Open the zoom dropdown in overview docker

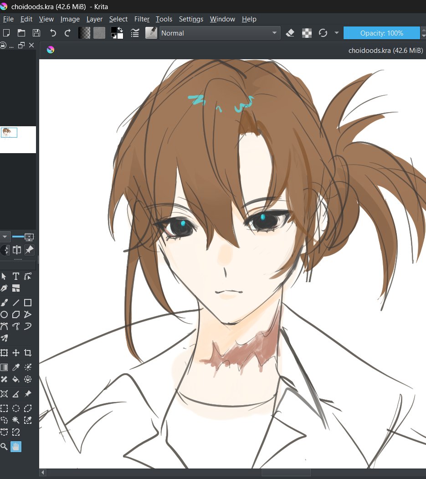tap(5, 237)
